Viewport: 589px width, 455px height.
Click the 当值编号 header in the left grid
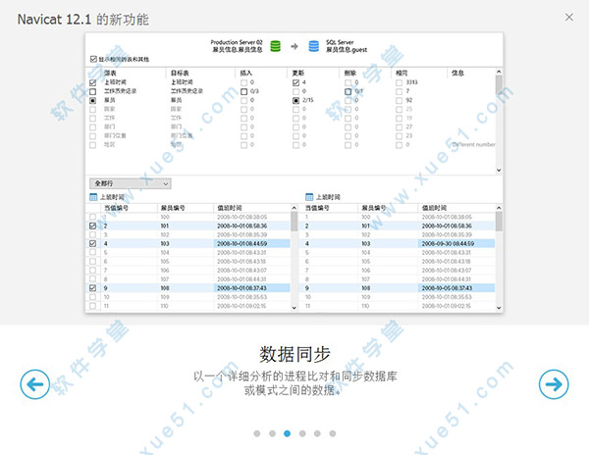pos(117,208)
